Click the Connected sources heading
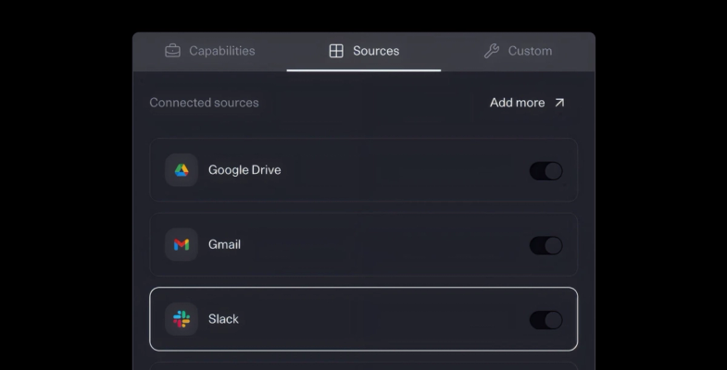The height and width of the screenshot is (370, 727). [x=204, y=103]
